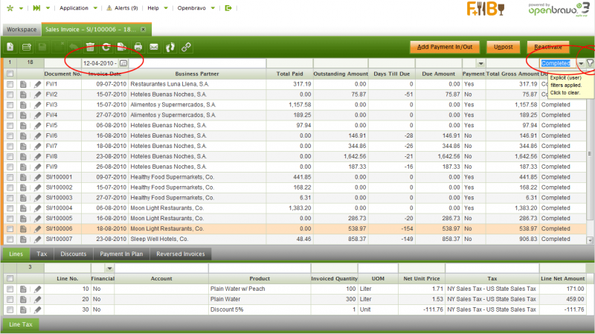Open the Payment Complete filter dropdown
The width and height of the screenshot is (595, 334).
point(480,64)
